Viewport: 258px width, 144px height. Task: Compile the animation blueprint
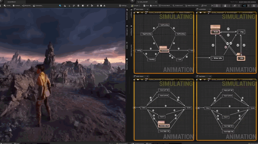point(135,6)
